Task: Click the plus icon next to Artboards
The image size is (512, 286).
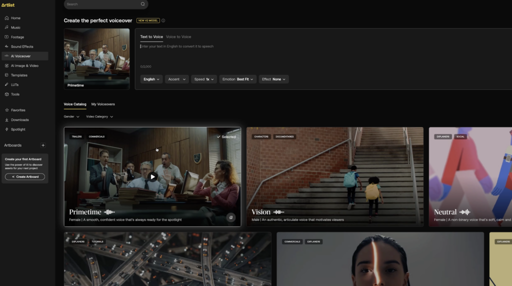Action: tap(43, 145)
